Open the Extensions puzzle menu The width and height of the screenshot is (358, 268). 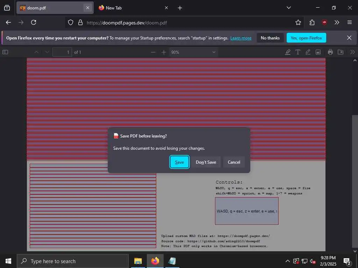pyautogui.click(x=312, y=22)
